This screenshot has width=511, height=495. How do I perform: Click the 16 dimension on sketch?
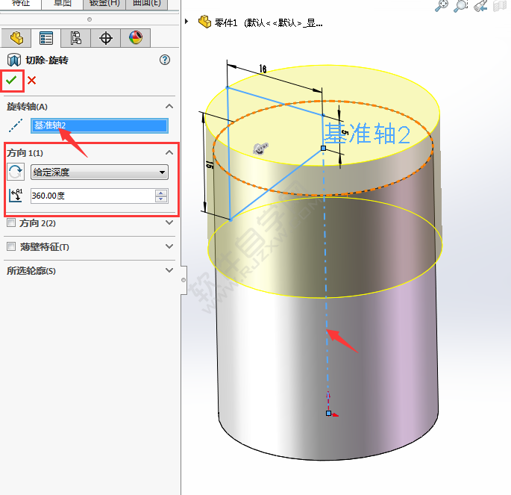pos(263,69)
